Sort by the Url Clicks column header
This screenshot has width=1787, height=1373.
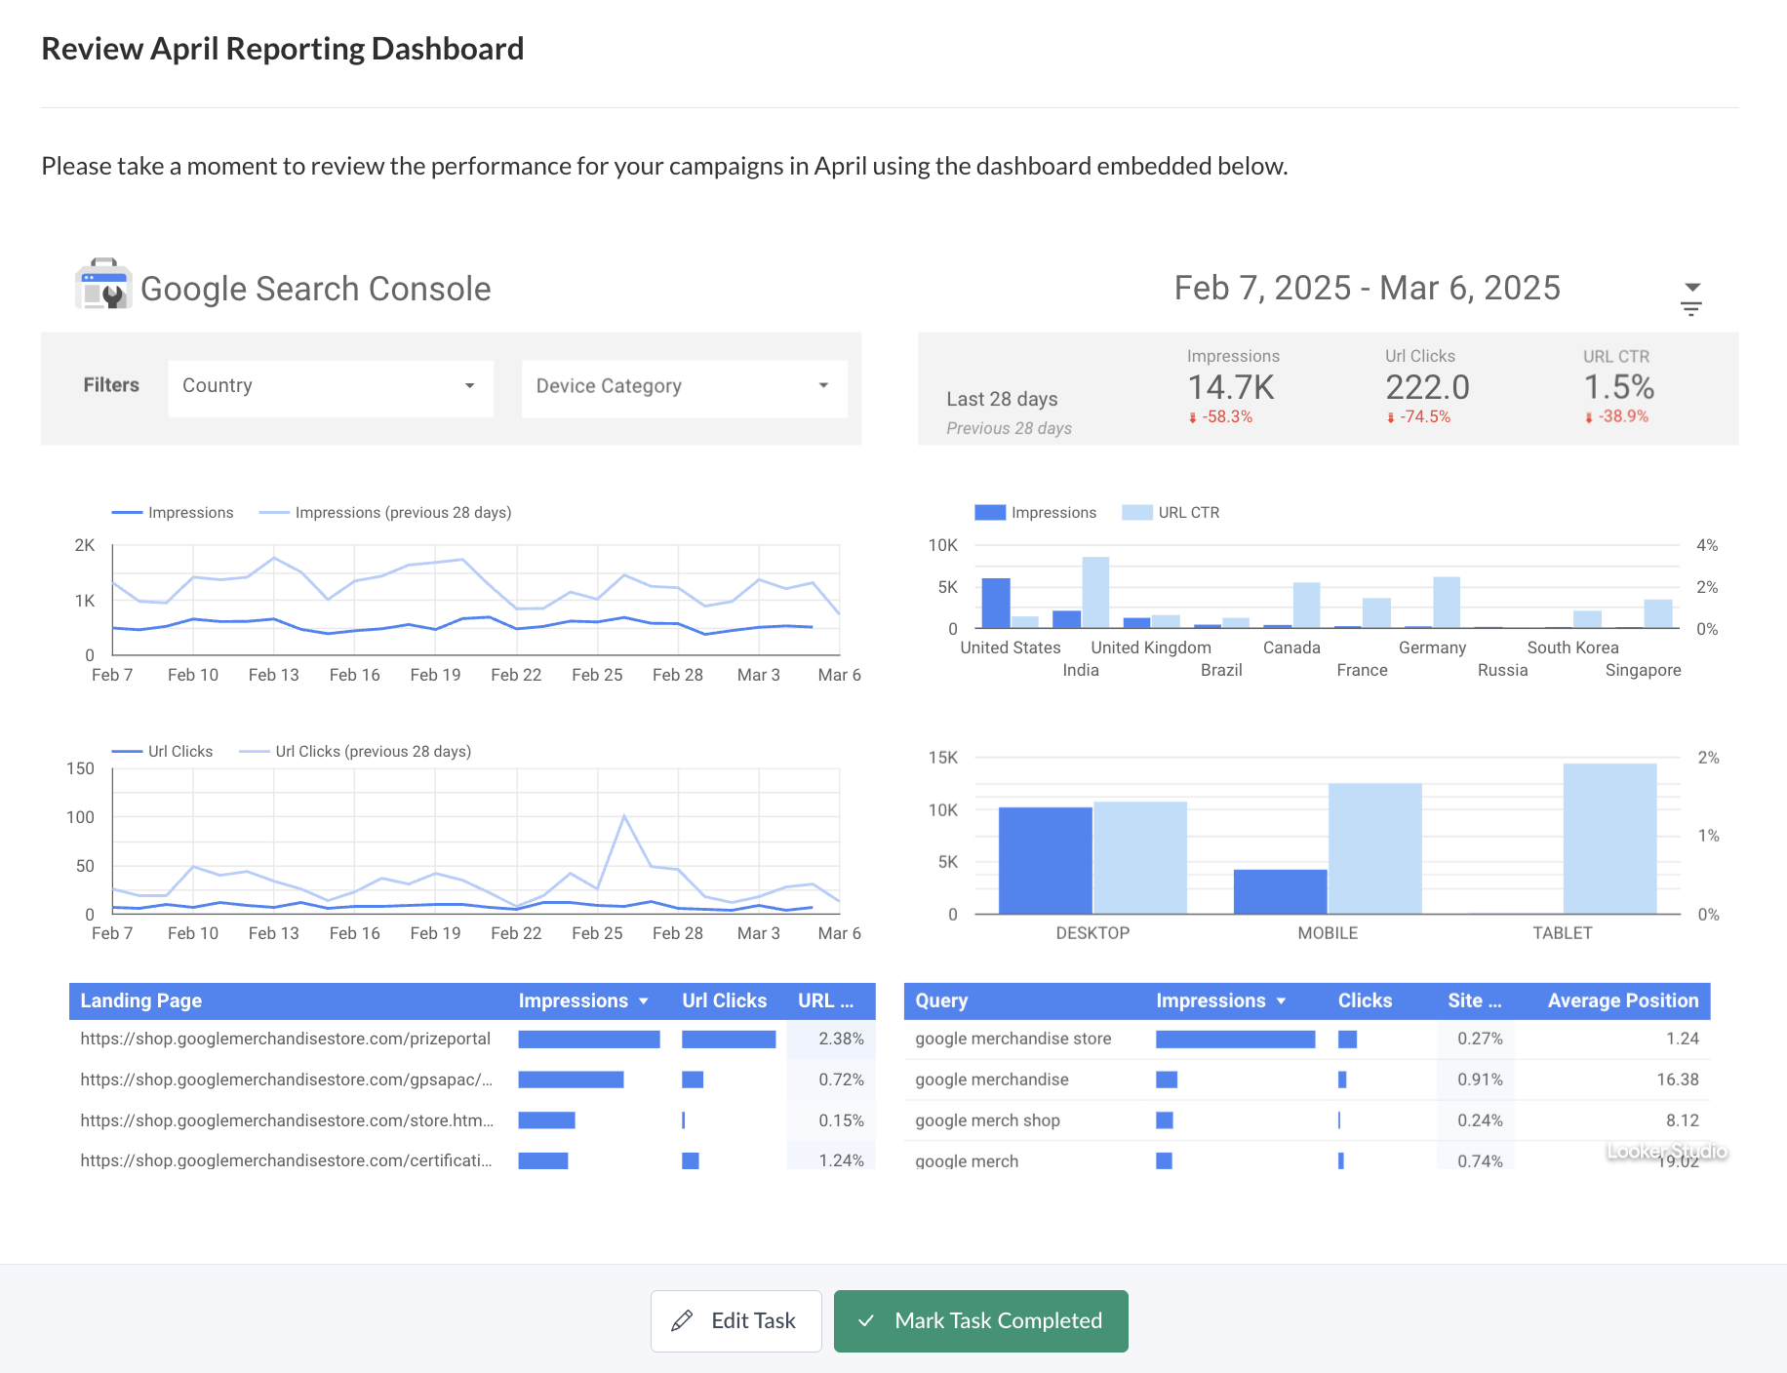[x=724, y=1000]
